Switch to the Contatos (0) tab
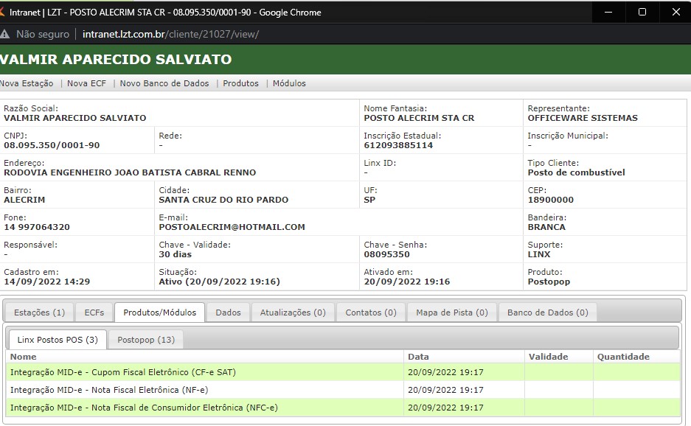The image size is (691, 426). tap(371, 312)
